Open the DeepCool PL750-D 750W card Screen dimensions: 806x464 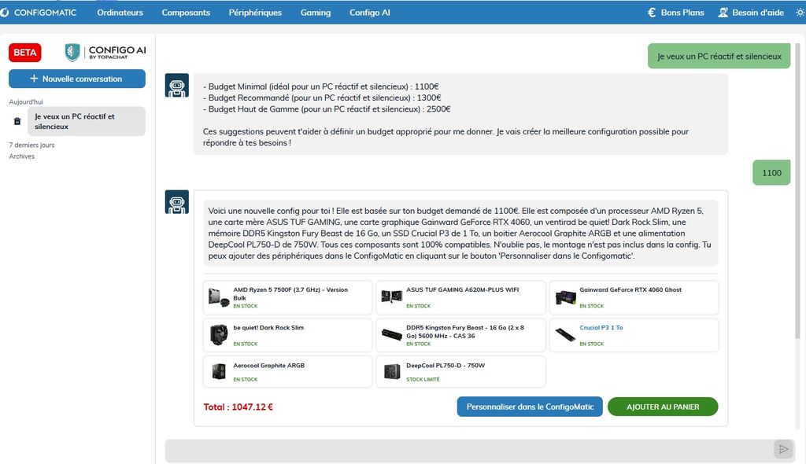(460, 371)
